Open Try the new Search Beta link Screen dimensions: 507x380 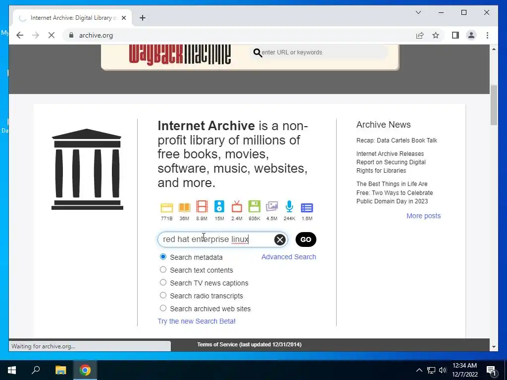(x=197, y=321)
